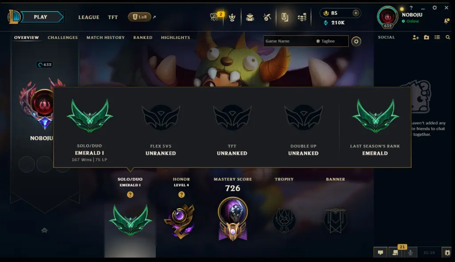Toggle the microphone mute button
This screenshot has width=455, height=262.
point(410,252)
